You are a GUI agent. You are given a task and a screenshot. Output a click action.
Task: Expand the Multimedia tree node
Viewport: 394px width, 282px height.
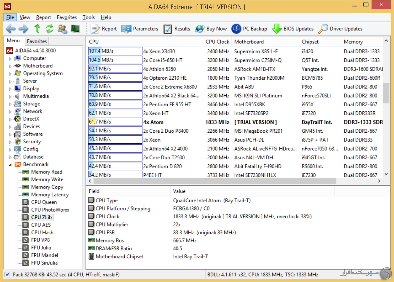[10, 97]
